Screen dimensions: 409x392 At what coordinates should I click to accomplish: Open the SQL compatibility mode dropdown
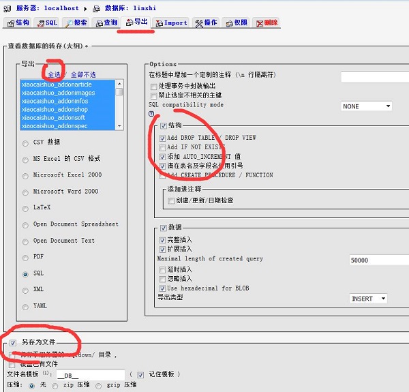[367, 106]
